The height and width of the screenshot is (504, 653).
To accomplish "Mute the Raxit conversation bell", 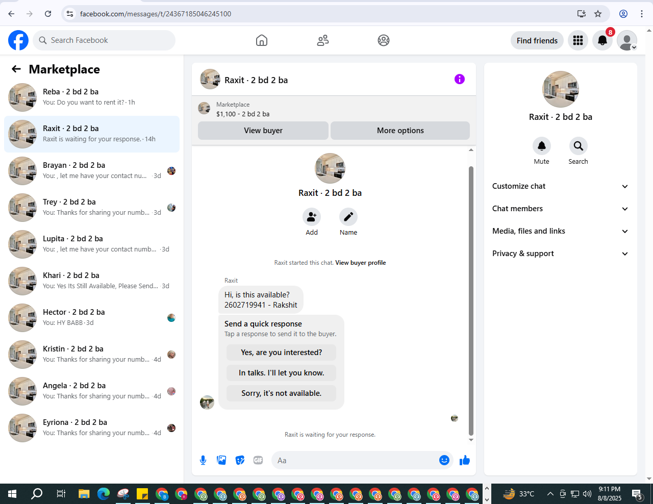I will [542, 146].
